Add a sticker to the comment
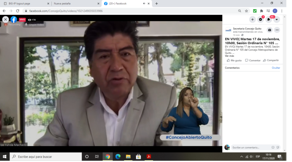 (x=278, y=147)
